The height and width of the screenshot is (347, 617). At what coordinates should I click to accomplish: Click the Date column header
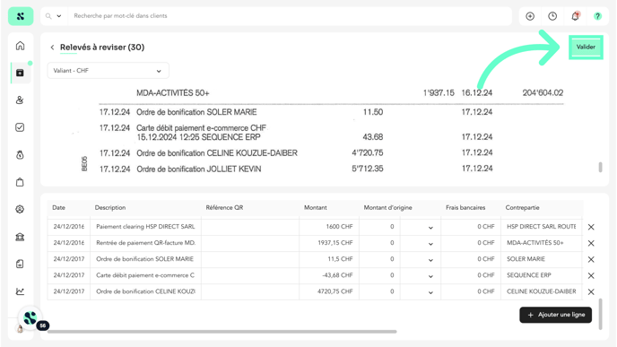point(58,208)
